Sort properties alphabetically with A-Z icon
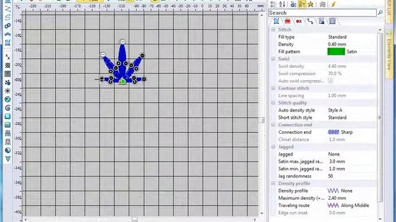This screenshot has width=396, height=222. coord(282,4)
